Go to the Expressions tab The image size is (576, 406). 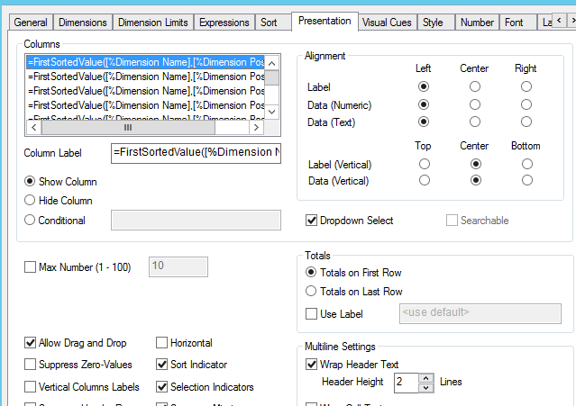point(224,23)
